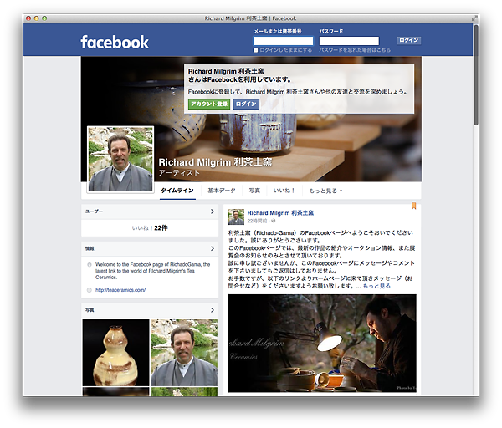Focus the パスワード input field
Image resolution: width=502 pixels, height=428 pixels.
pyautogui.click(x=349, y=41)
